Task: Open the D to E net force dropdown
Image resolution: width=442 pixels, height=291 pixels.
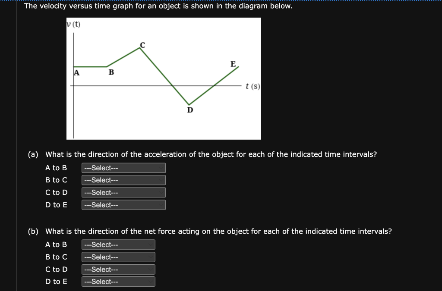Action: (118, 281)
